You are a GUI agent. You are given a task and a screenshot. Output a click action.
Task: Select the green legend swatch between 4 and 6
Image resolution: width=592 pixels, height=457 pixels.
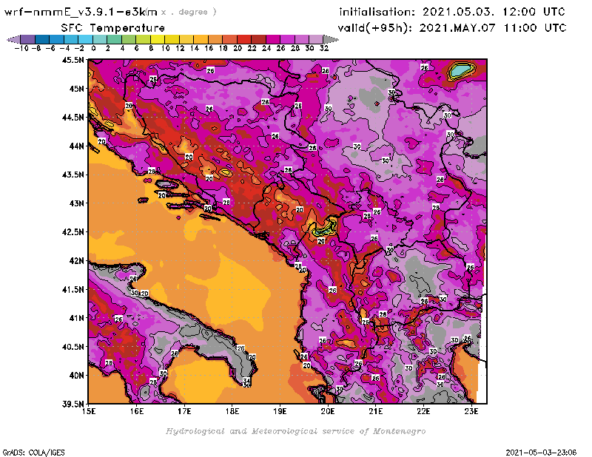(x=128, y=39)
